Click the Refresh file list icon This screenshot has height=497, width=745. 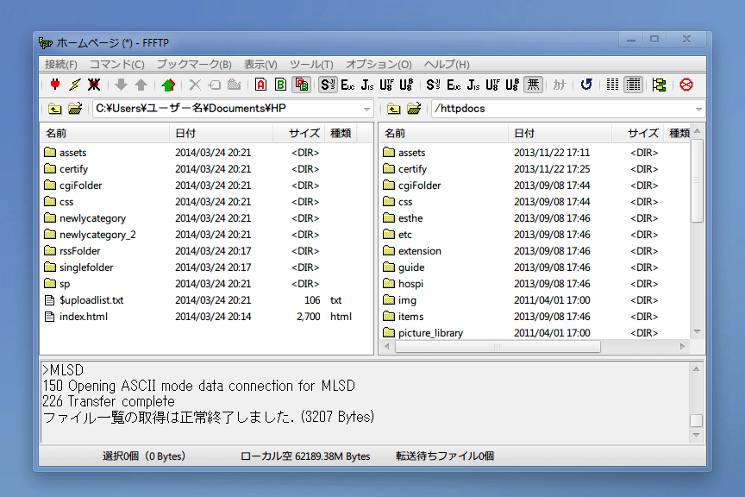[x=586, y=85]
